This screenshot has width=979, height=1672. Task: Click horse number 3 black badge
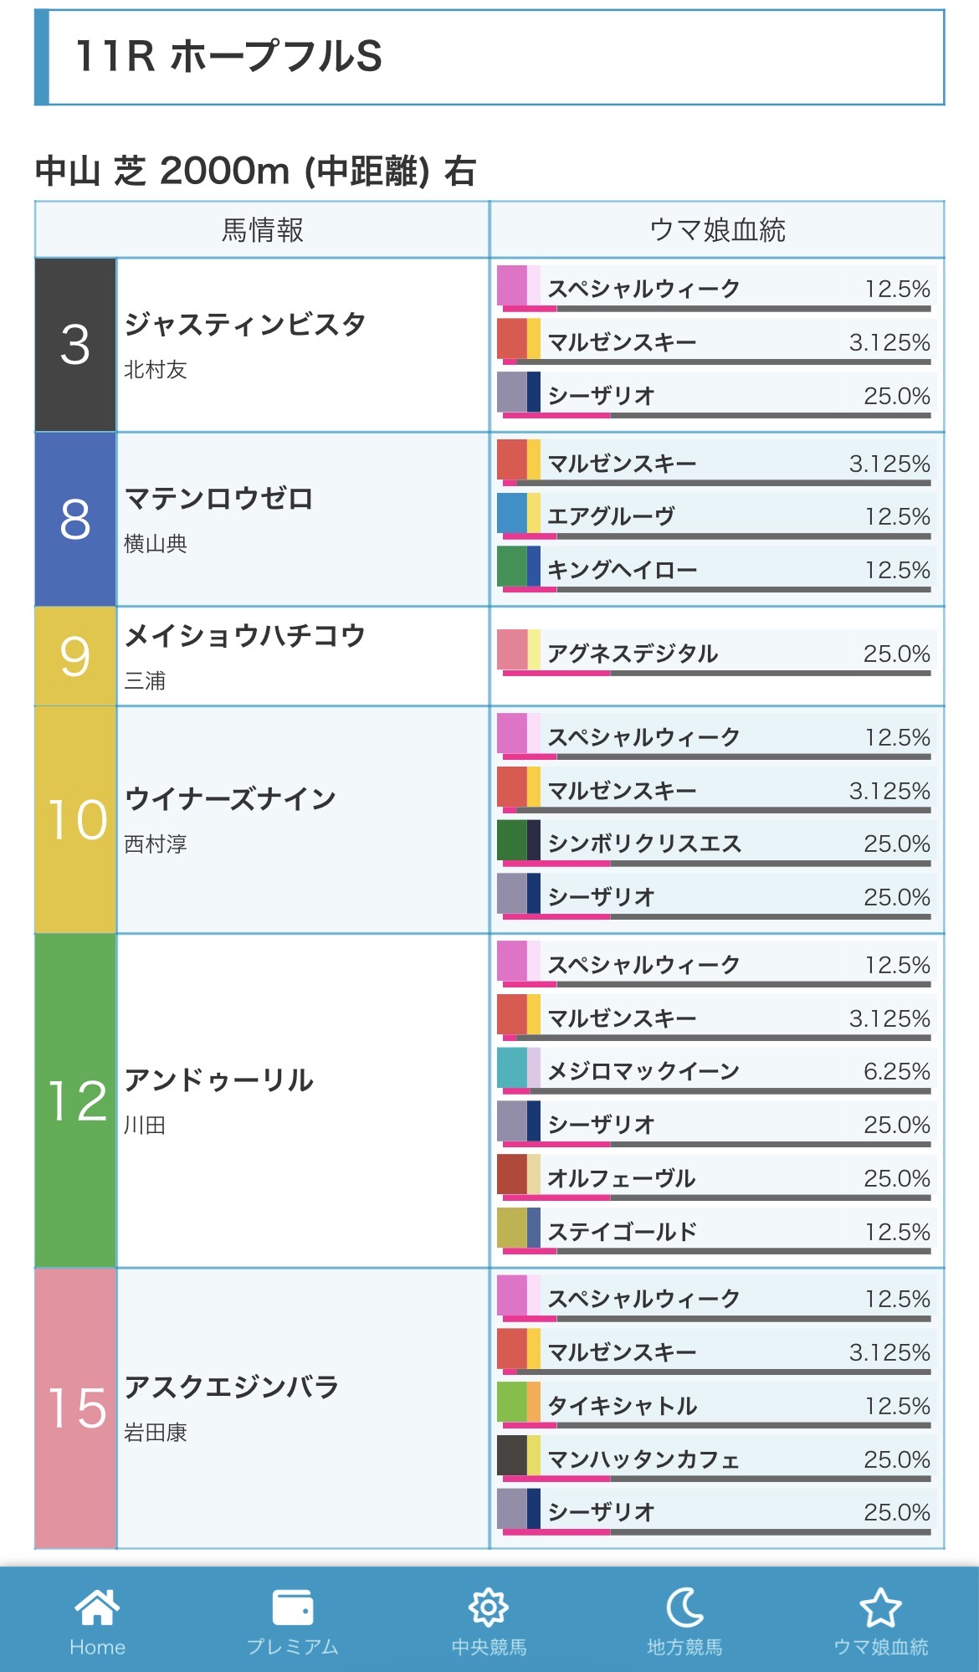pos(75,345)
